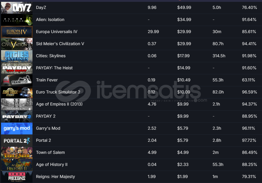The image size is (262, 183).
Task: Open the Portal 2 logo thumbnail
Action: tap(17, 141)
